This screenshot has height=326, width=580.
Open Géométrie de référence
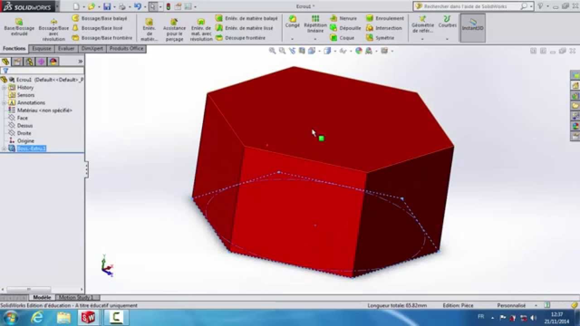[x=422, y=24]
